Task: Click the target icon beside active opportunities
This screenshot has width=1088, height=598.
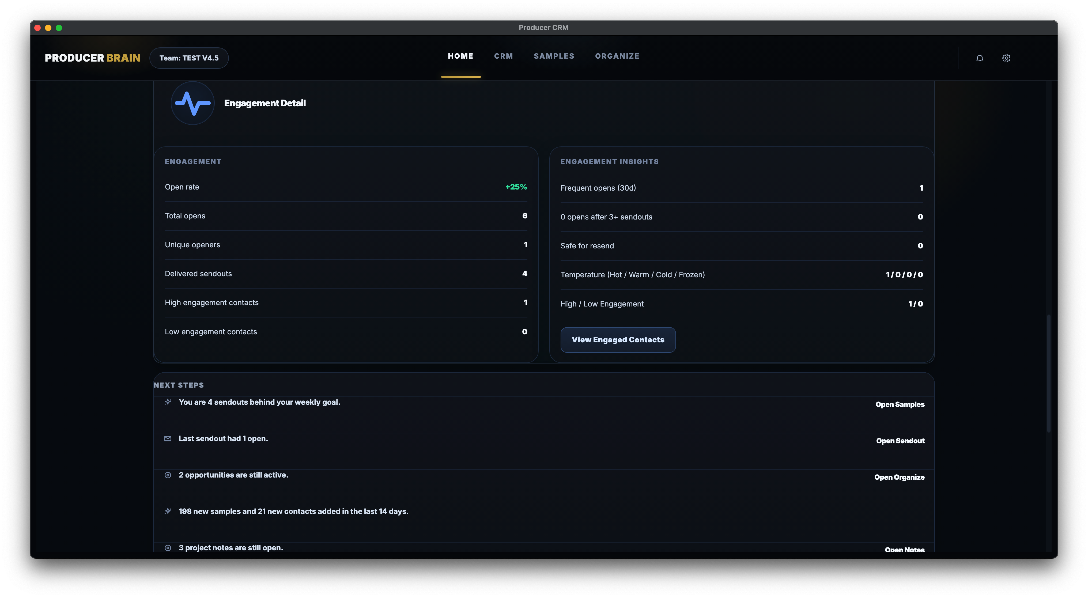Action: tap(168, 475)
